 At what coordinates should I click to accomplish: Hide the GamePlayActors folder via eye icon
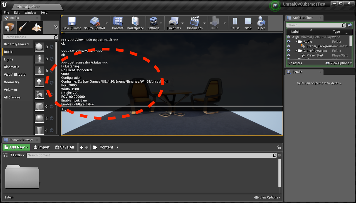click(x=289, y=51)
